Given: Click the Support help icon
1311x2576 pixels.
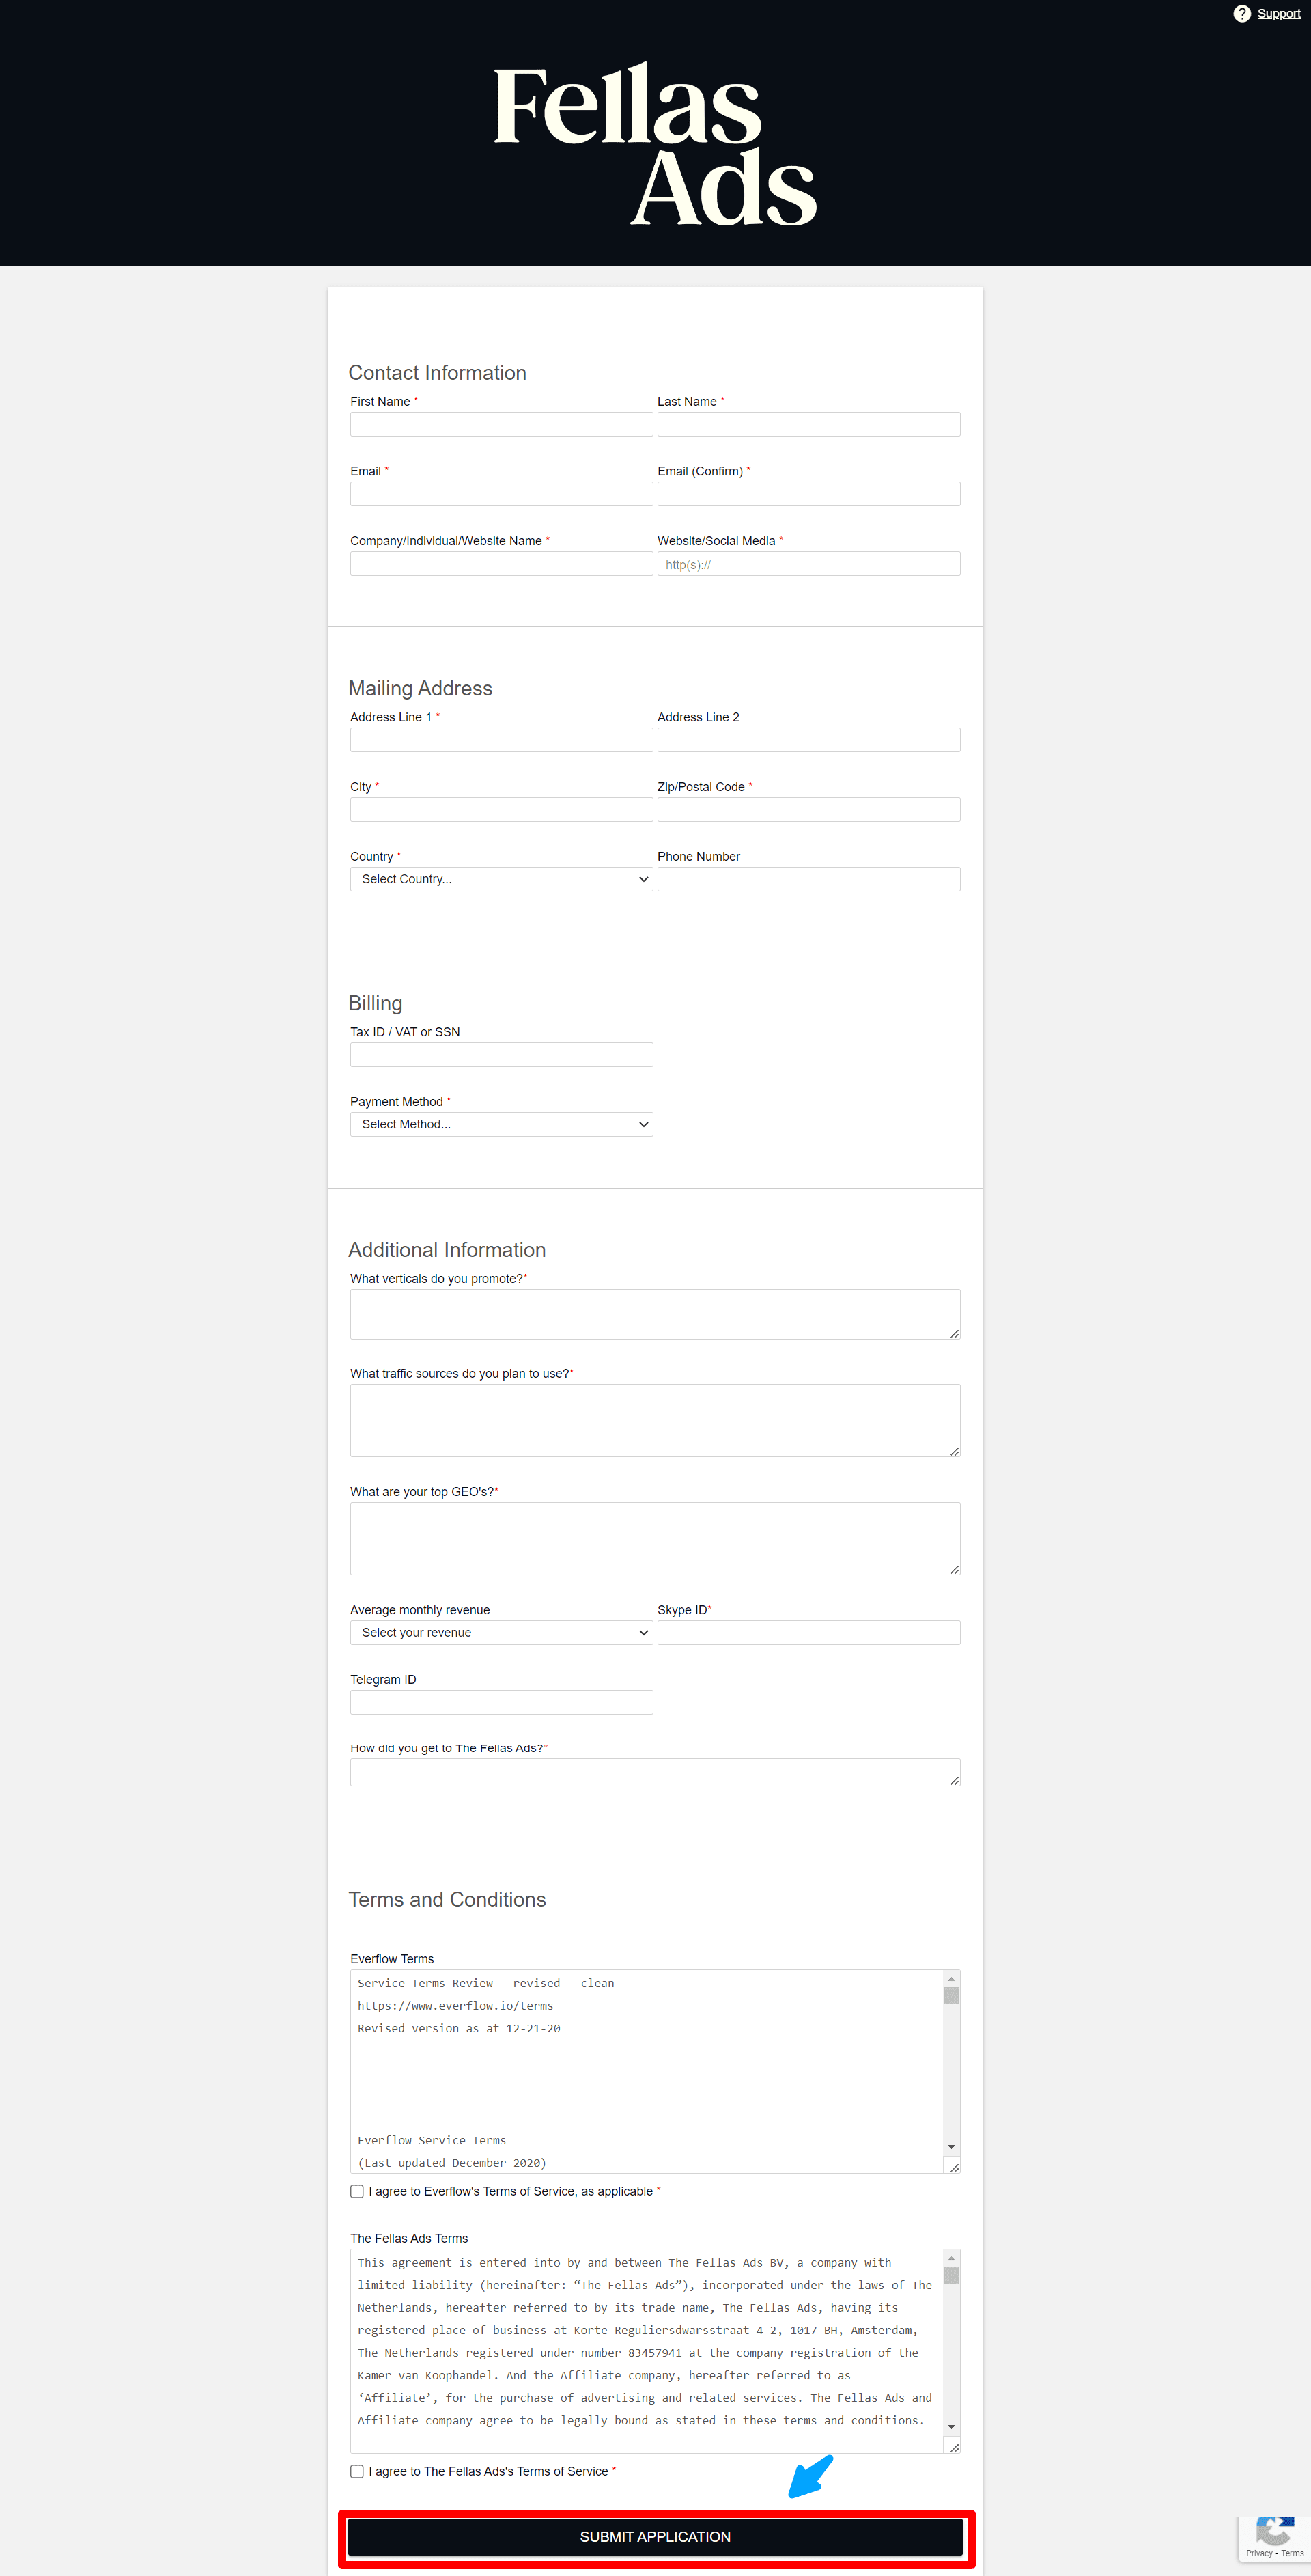Looking at the screenshot, I should pyautogui.click(x=1241, y=13).
